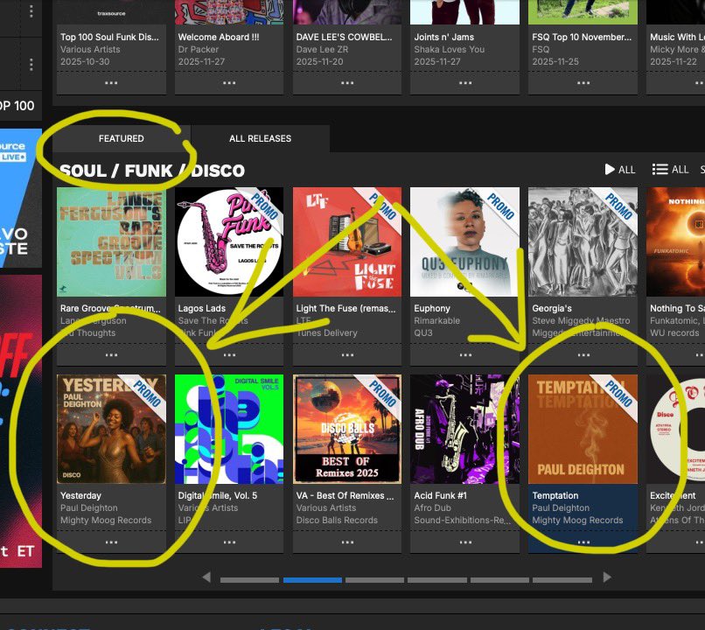
Task: Open Disco Balls Best Of Remixes cover
Action: (x=347, y=429)
